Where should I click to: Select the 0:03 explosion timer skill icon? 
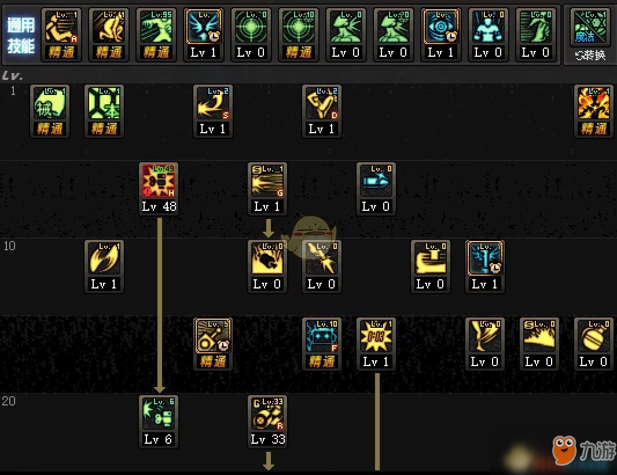point(376,344)
